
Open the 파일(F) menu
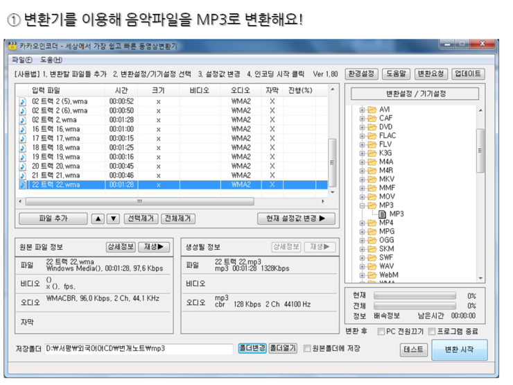pos(21,60)
